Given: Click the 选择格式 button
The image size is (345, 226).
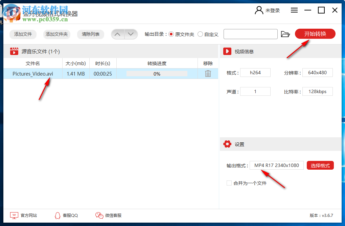Looking at the screenshot, I should (320, 165).
